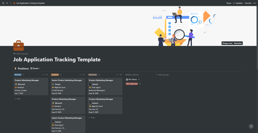
Task: Click Job Application Tracking Template breadcrumb
Action: [x=31, y=3]
